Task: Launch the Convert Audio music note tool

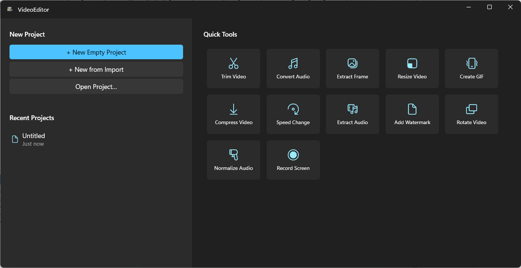Action: [293, 68]
